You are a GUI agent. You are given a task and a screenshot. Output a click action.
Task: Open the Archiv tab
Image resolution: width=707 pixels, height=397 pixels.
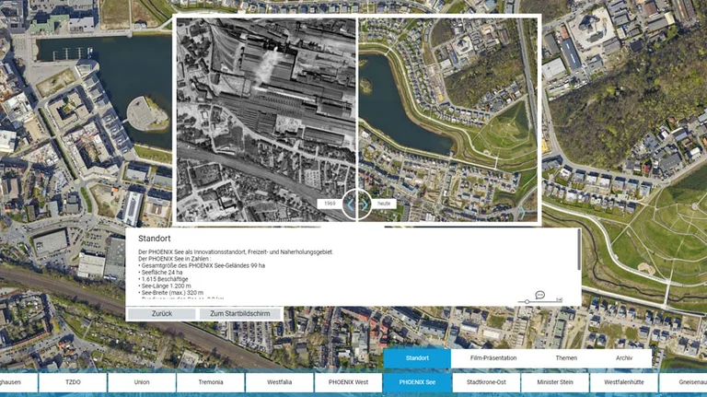tap(624, 358)
